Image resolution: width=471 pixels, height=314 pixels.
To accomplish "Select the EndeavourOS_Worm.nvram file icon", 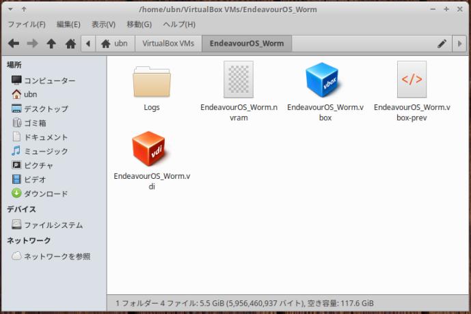I will tap(239, 79).
